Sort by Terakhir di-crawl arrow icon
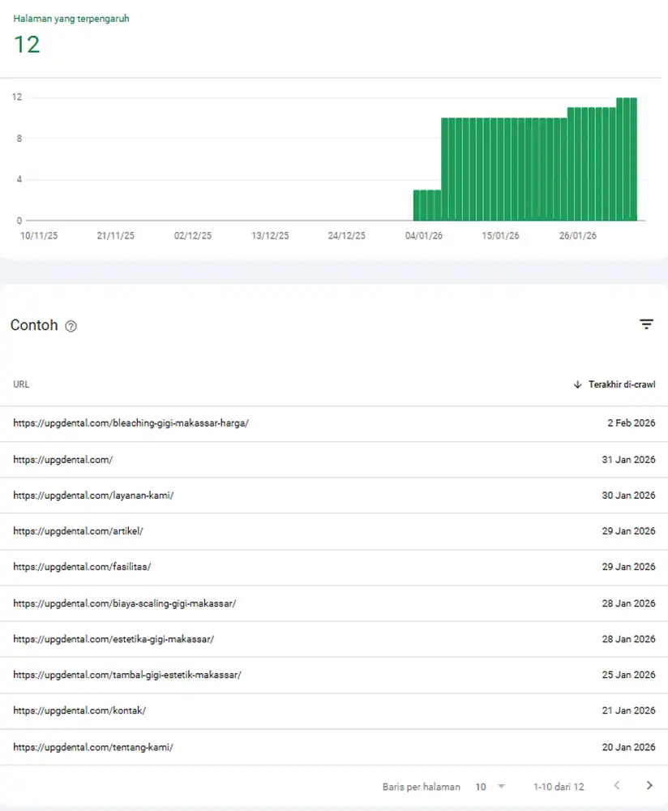The width and height of the screenshot is (668, 811). [x=577, y=384]
